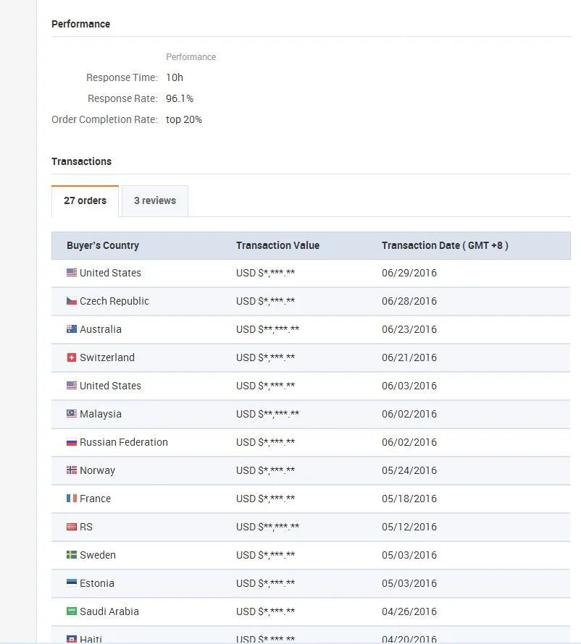Click the Australia flag icon
The image size is (581, 644).
(72, 329)
